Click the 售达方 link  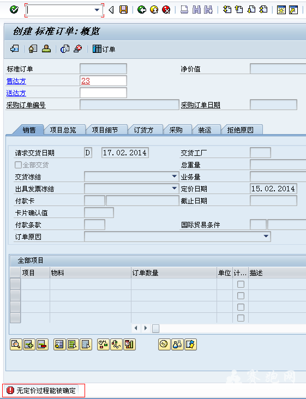click(16, 81)
